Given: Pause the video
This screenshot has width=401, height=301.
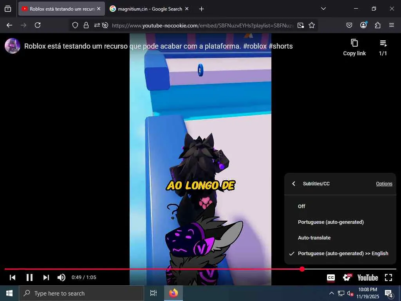Looking at the screenshot, I should click(29, 277).
